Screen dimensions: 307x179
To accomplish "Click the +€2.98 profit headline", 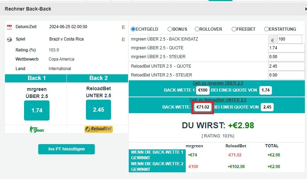I will pos(241,125).
